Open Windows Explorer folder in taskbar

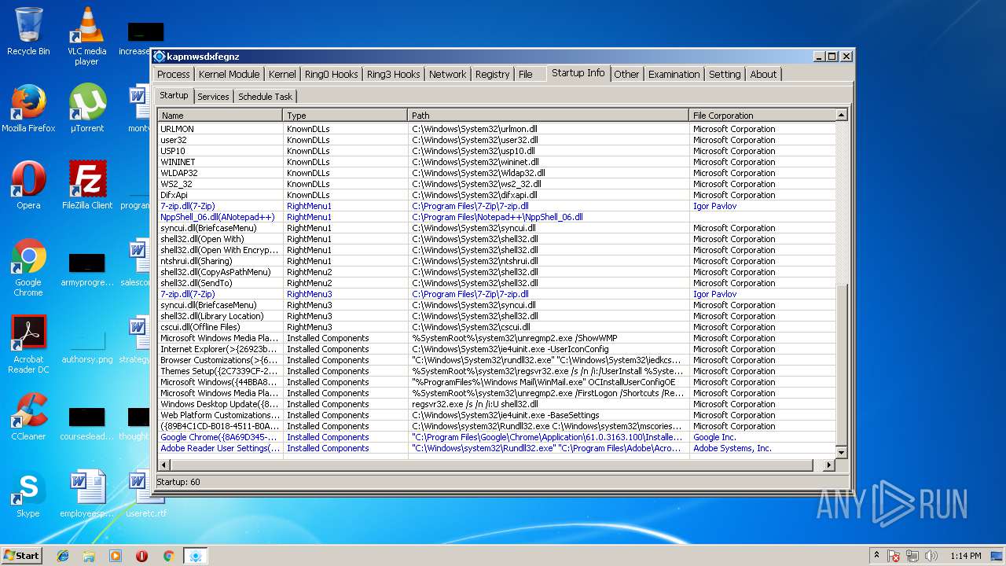(89, 556)
